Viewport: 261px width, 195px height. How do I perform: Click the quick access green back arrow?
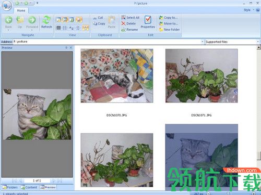coord(17,3)
